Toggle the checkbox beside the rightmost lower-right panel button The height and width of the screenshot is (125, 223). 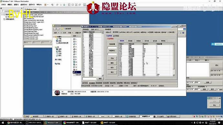coord(218,90)
